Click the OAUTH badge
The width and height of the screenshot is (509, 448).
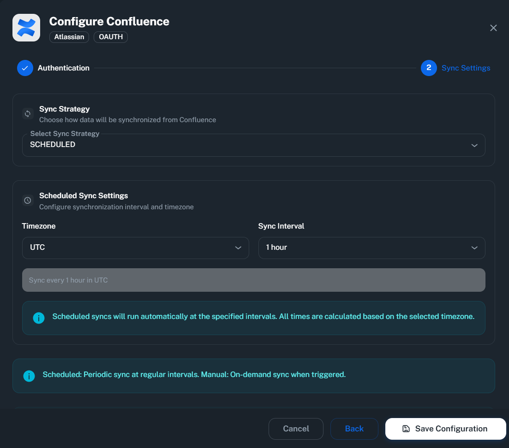[x=110, y=37]
